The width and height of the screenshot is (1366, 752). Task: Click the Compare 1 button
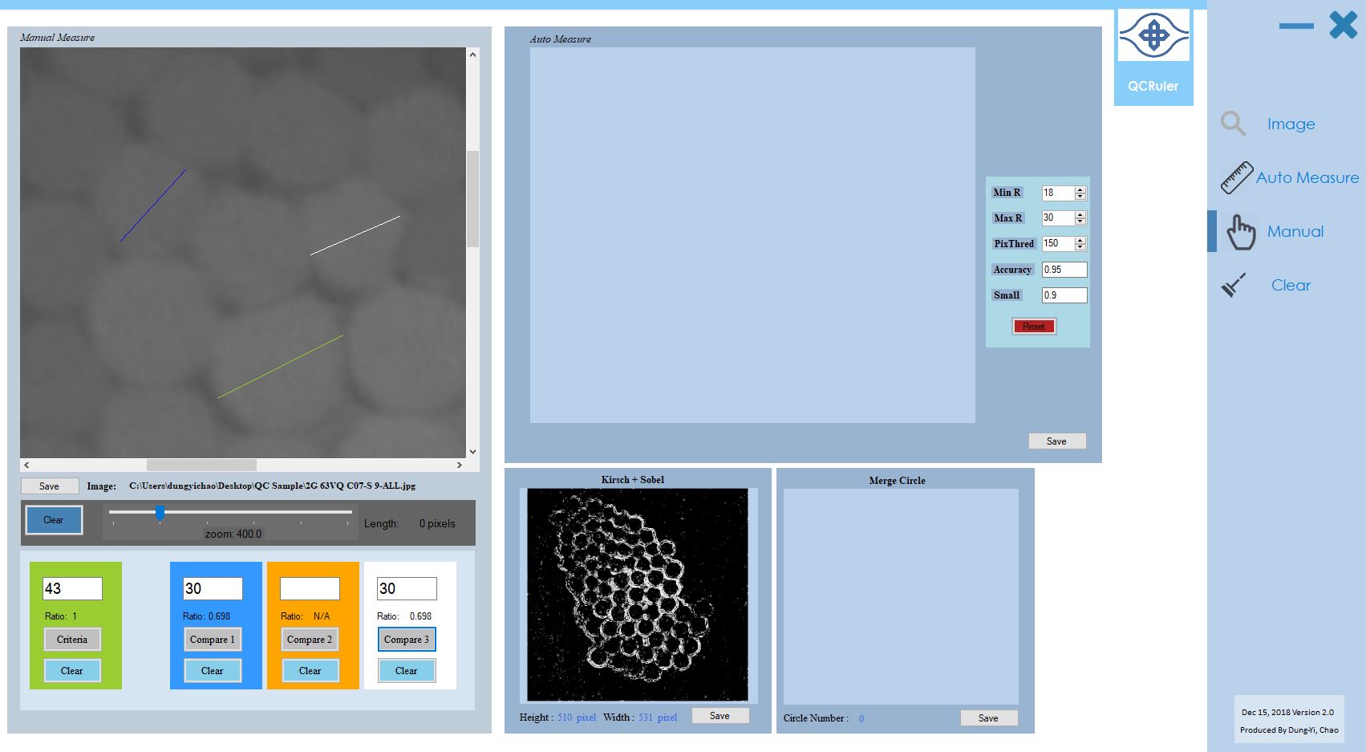click(x=213, y=640)
